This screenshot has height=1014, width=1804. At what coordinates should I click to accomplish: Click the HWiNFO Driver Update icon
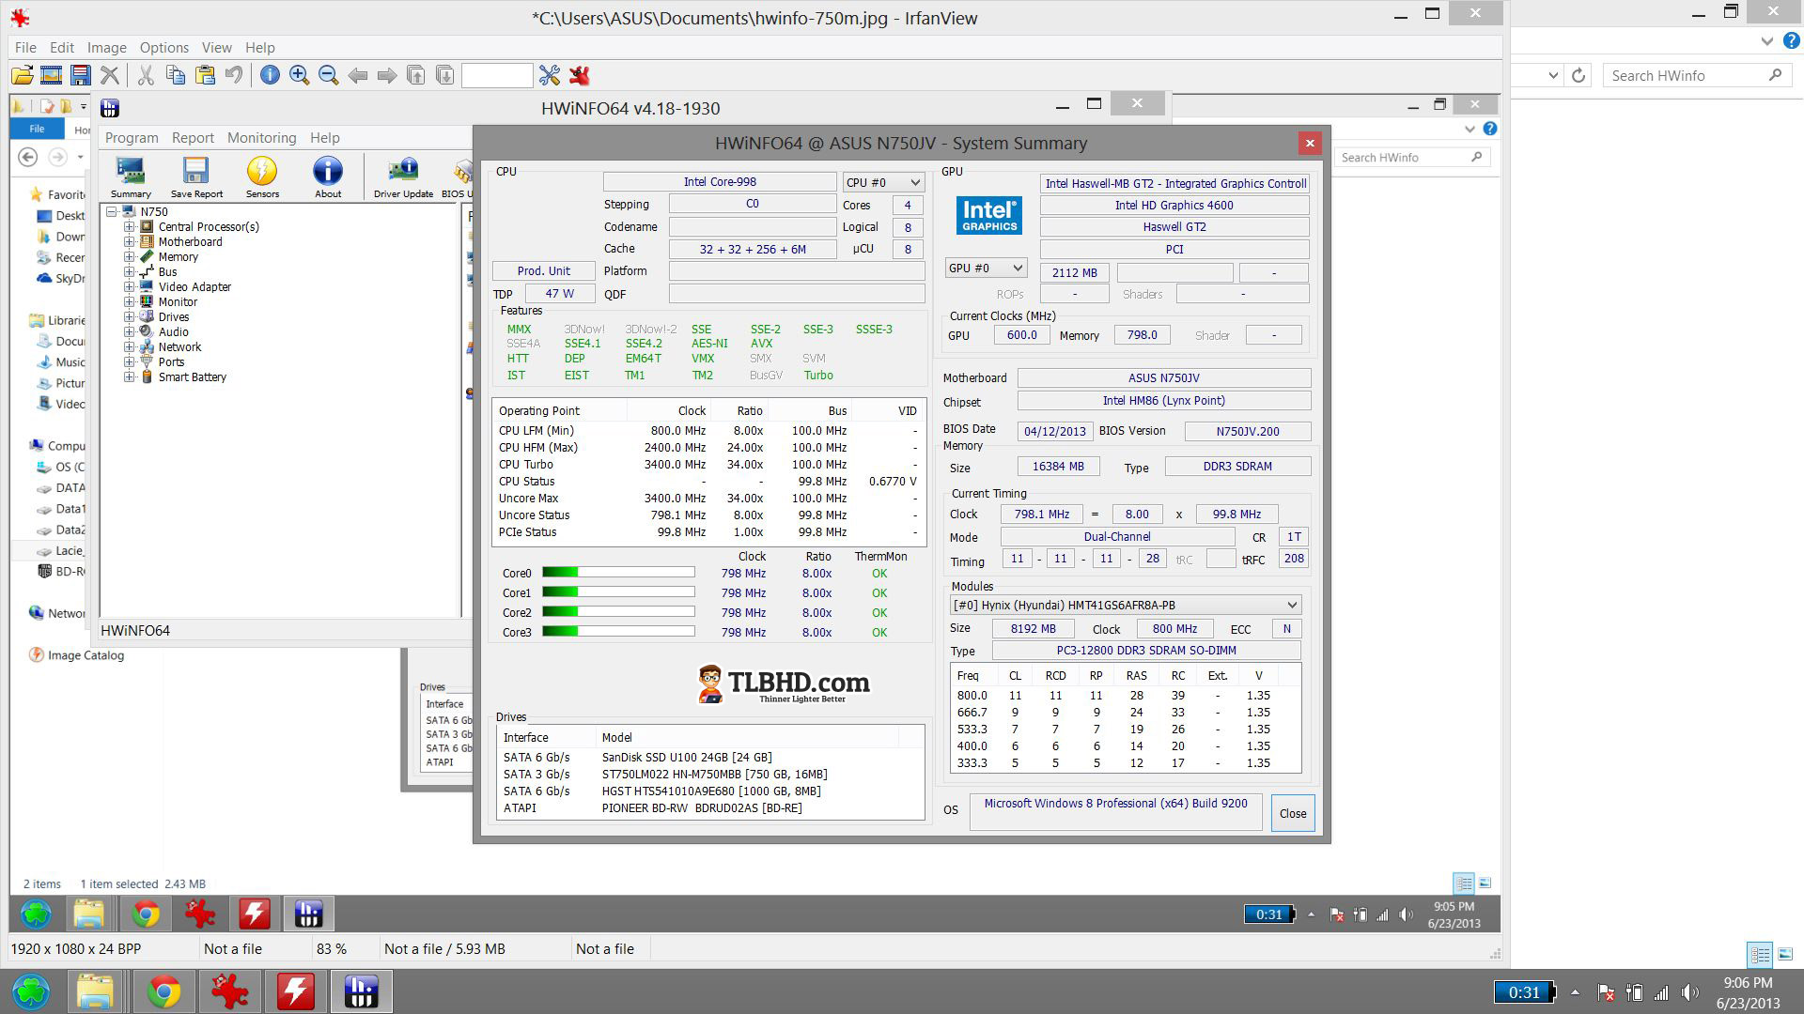[403, 177]
